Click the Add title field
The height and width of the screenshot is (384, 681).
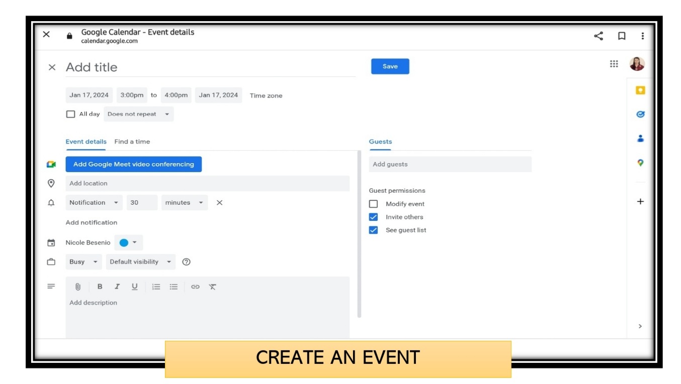tap(210, 67)
